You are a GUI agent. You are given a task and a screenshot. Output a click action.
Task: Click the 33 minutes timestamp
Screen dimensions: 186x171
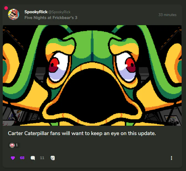click(167, 15)
